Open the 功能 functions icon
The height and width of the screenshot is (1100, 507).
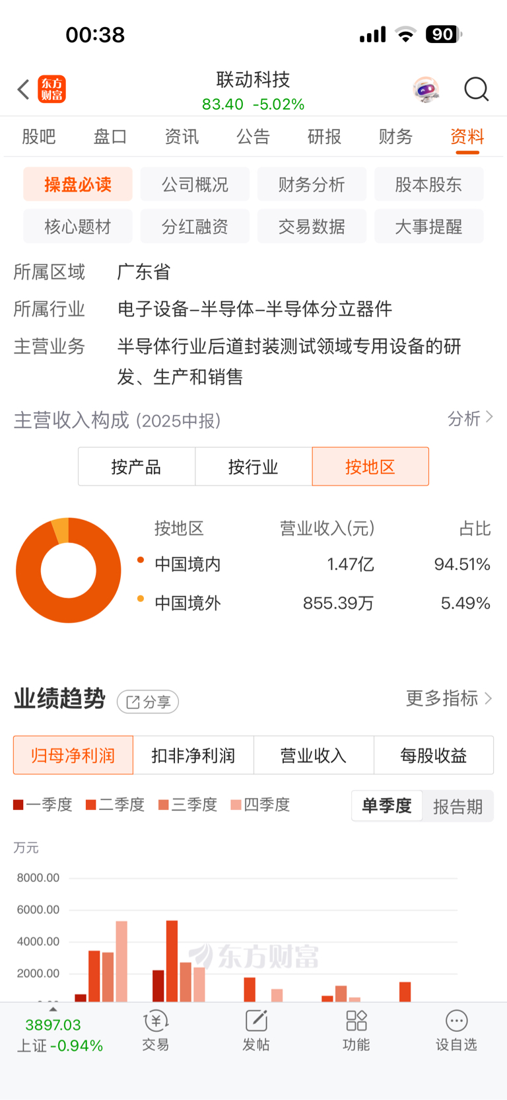(356, 1029)
